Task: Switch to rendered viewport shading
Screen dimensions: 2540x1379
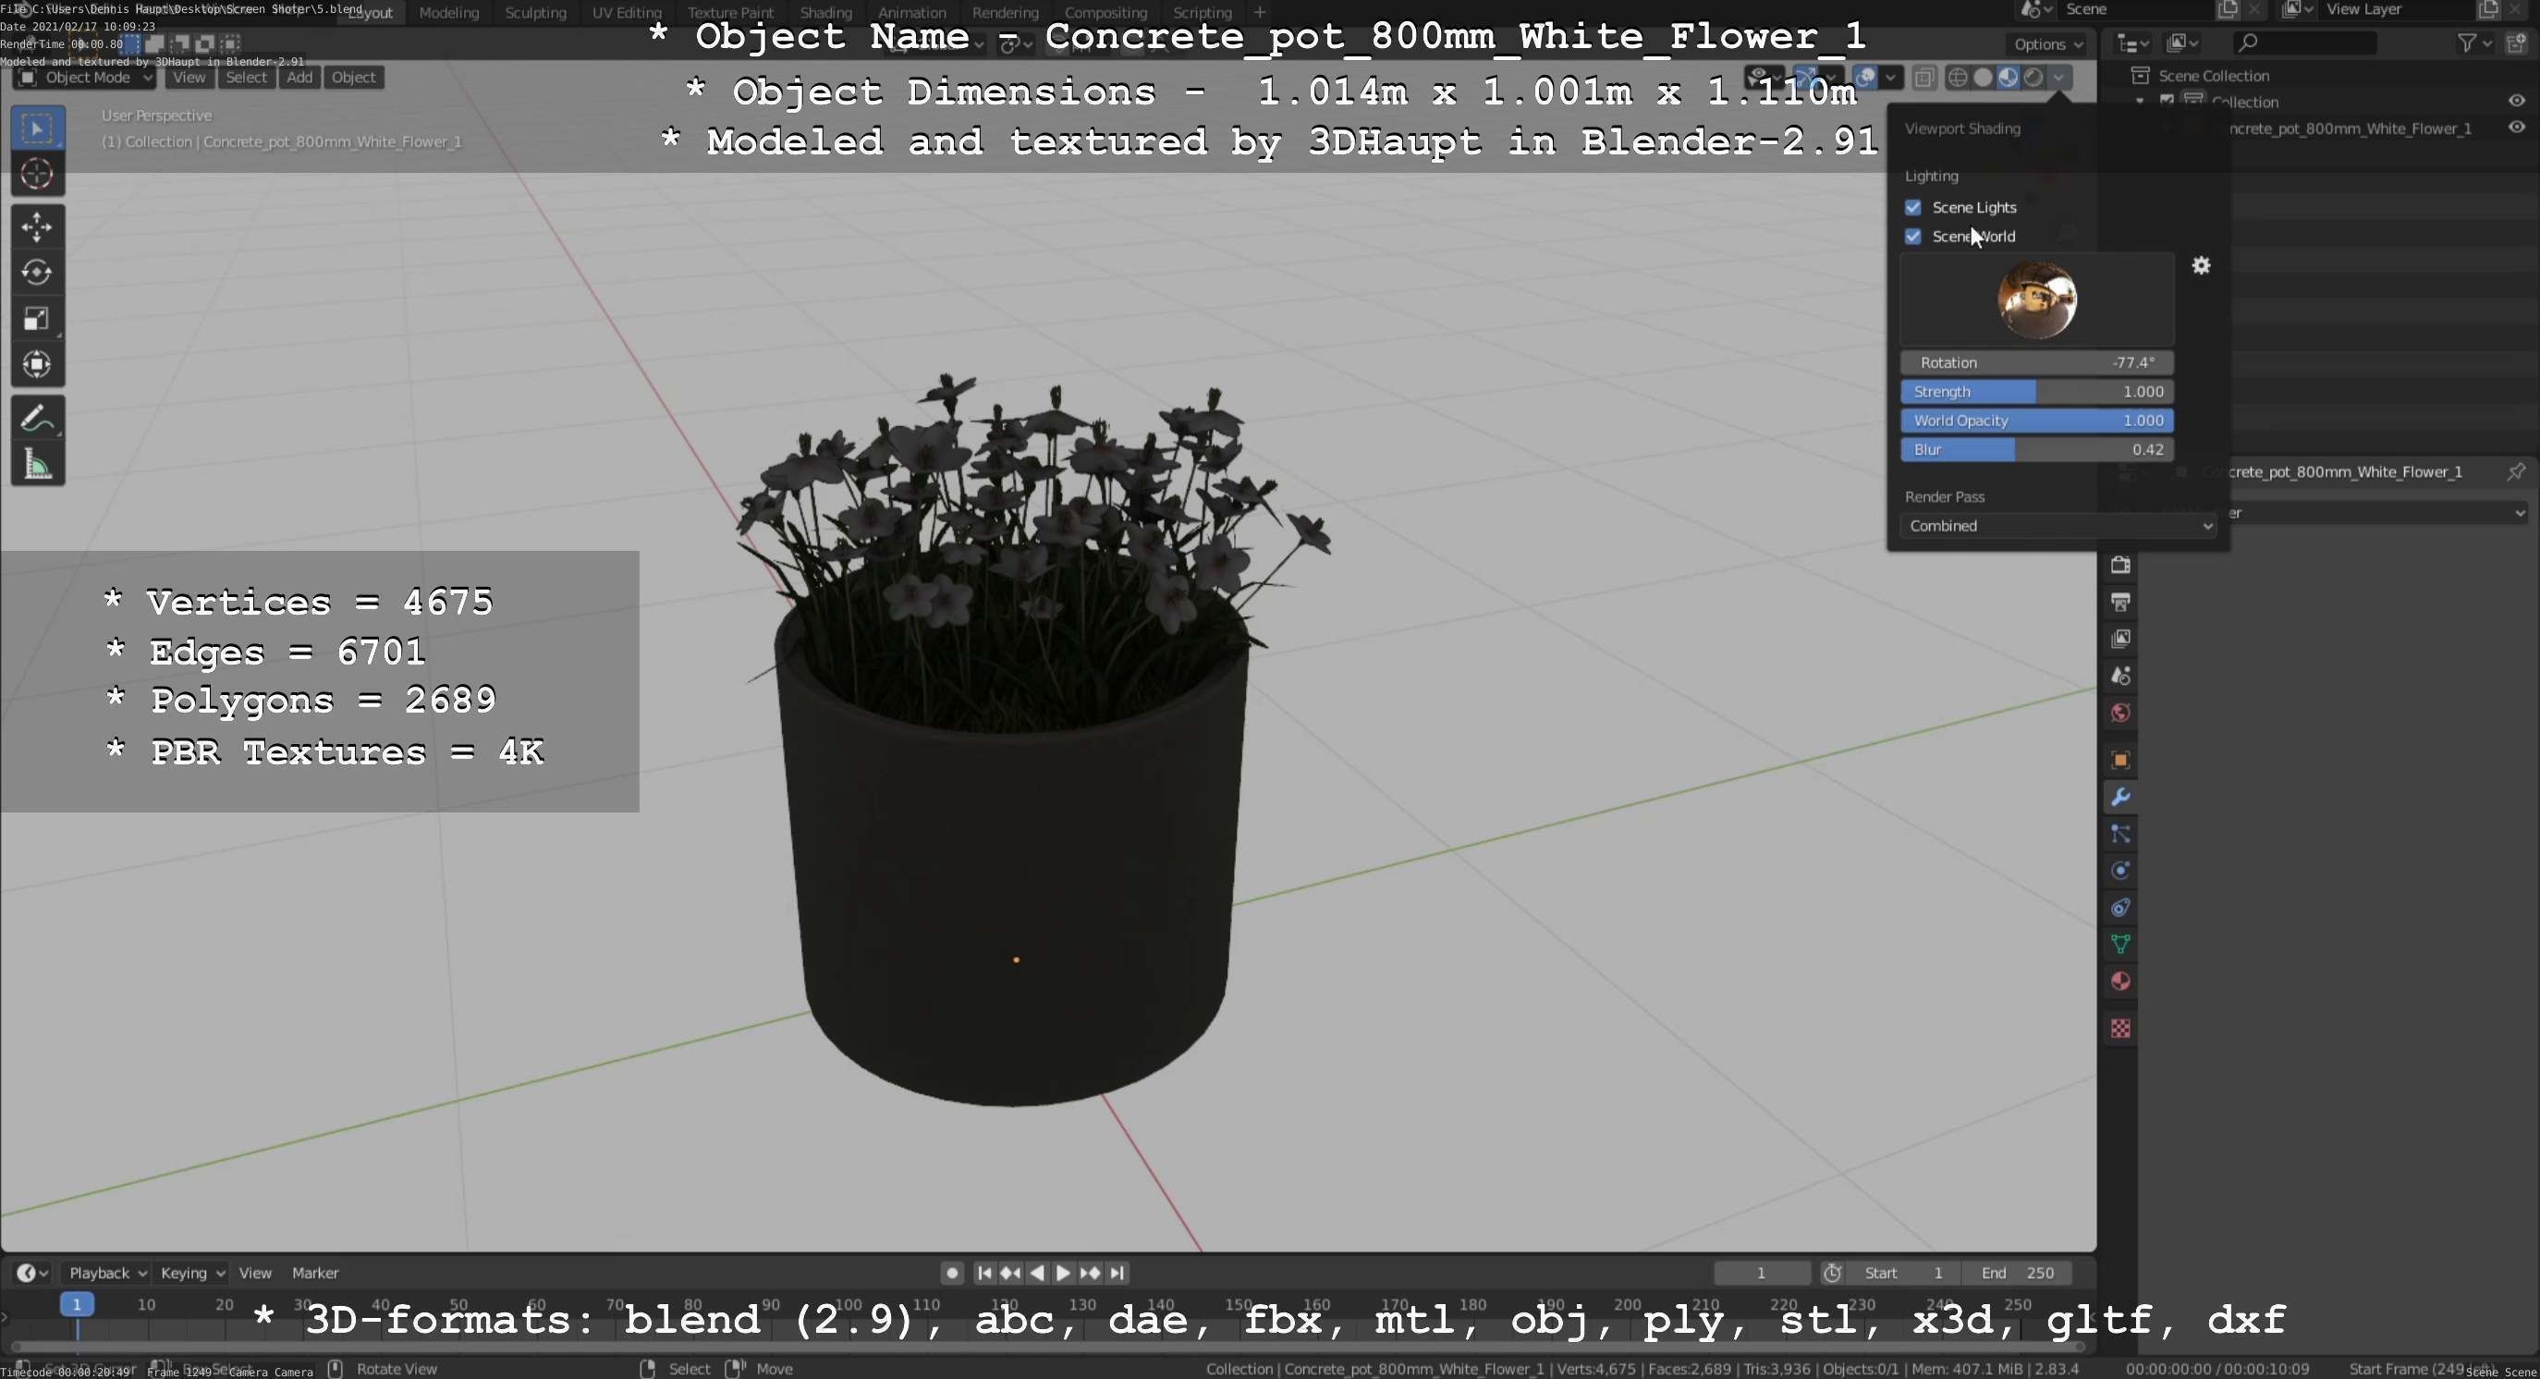Action: 2033,77
